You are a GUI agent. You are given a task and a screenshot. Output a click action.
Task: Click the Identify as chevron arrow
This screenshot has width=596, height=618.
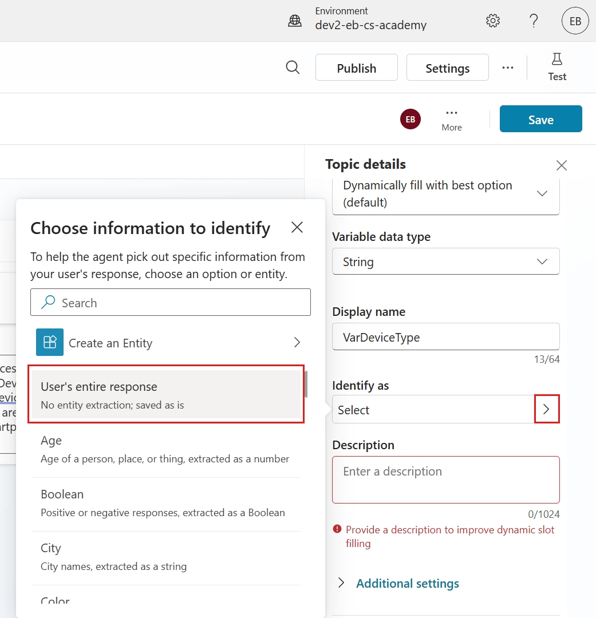(546, 409)
